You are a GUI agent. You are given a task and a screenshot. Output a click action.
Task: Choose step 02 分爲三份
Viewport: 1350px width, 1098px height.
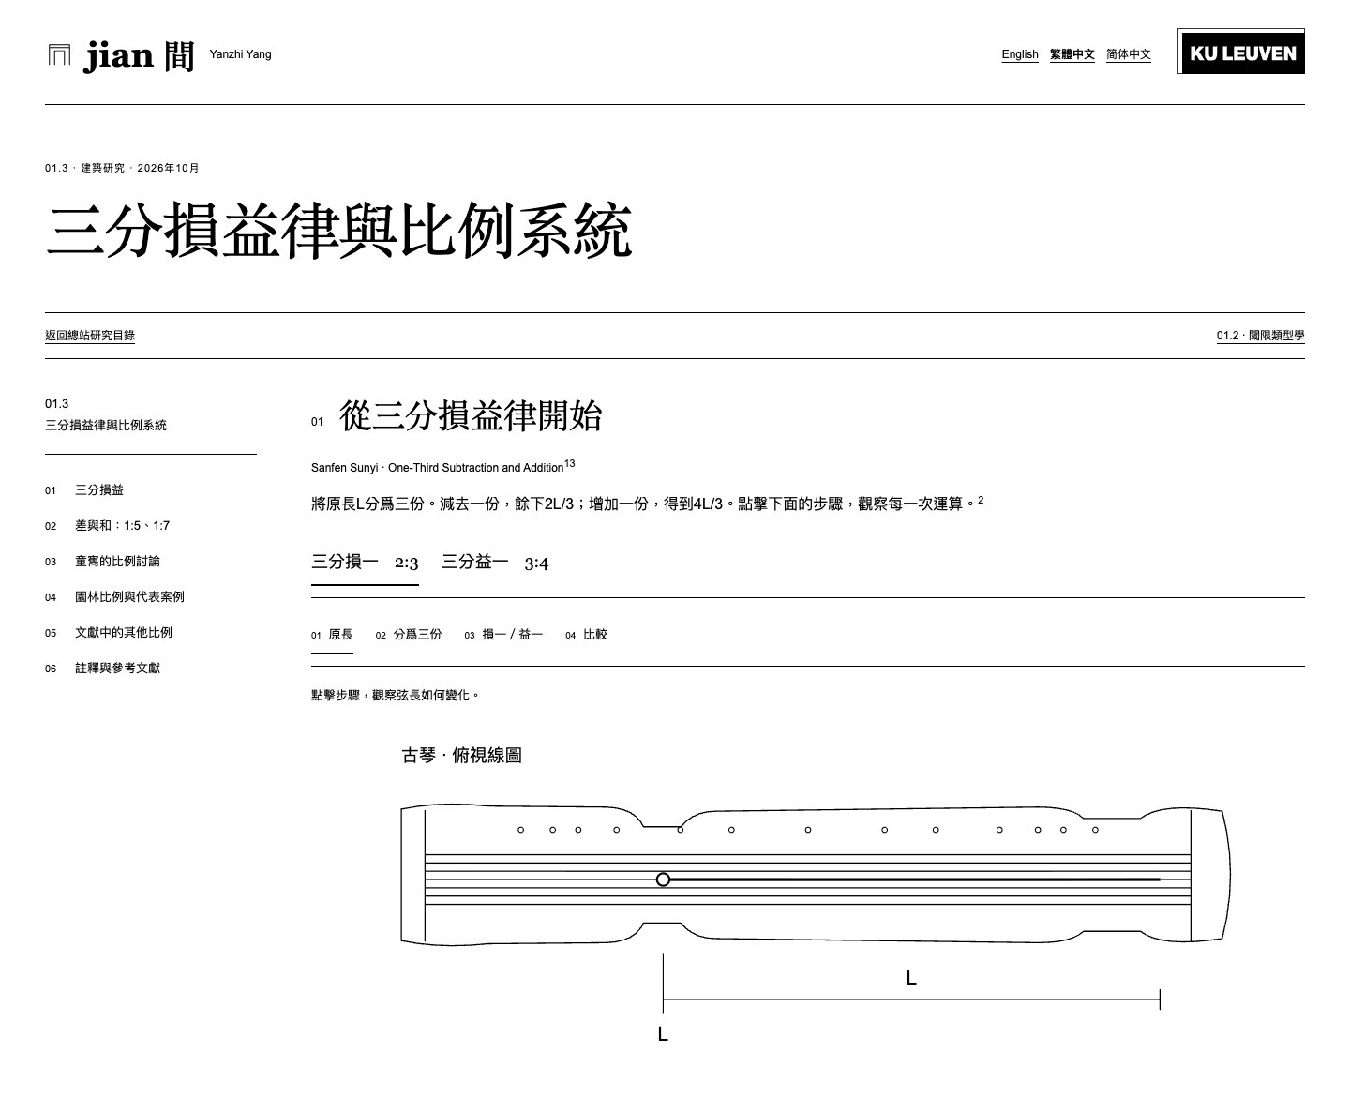pyautogui.click(x=409, y=635)
